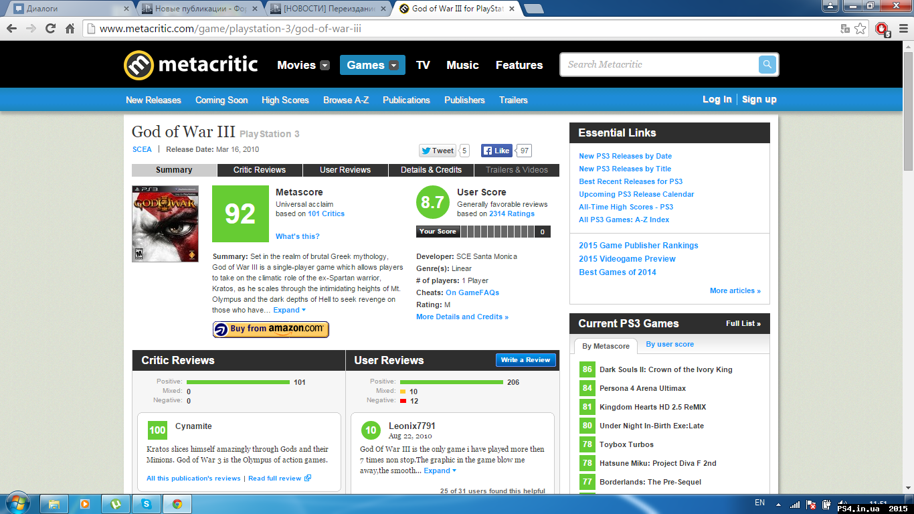Click the Write a Review button
Viewport: 914px width, 514px height.
525,360
